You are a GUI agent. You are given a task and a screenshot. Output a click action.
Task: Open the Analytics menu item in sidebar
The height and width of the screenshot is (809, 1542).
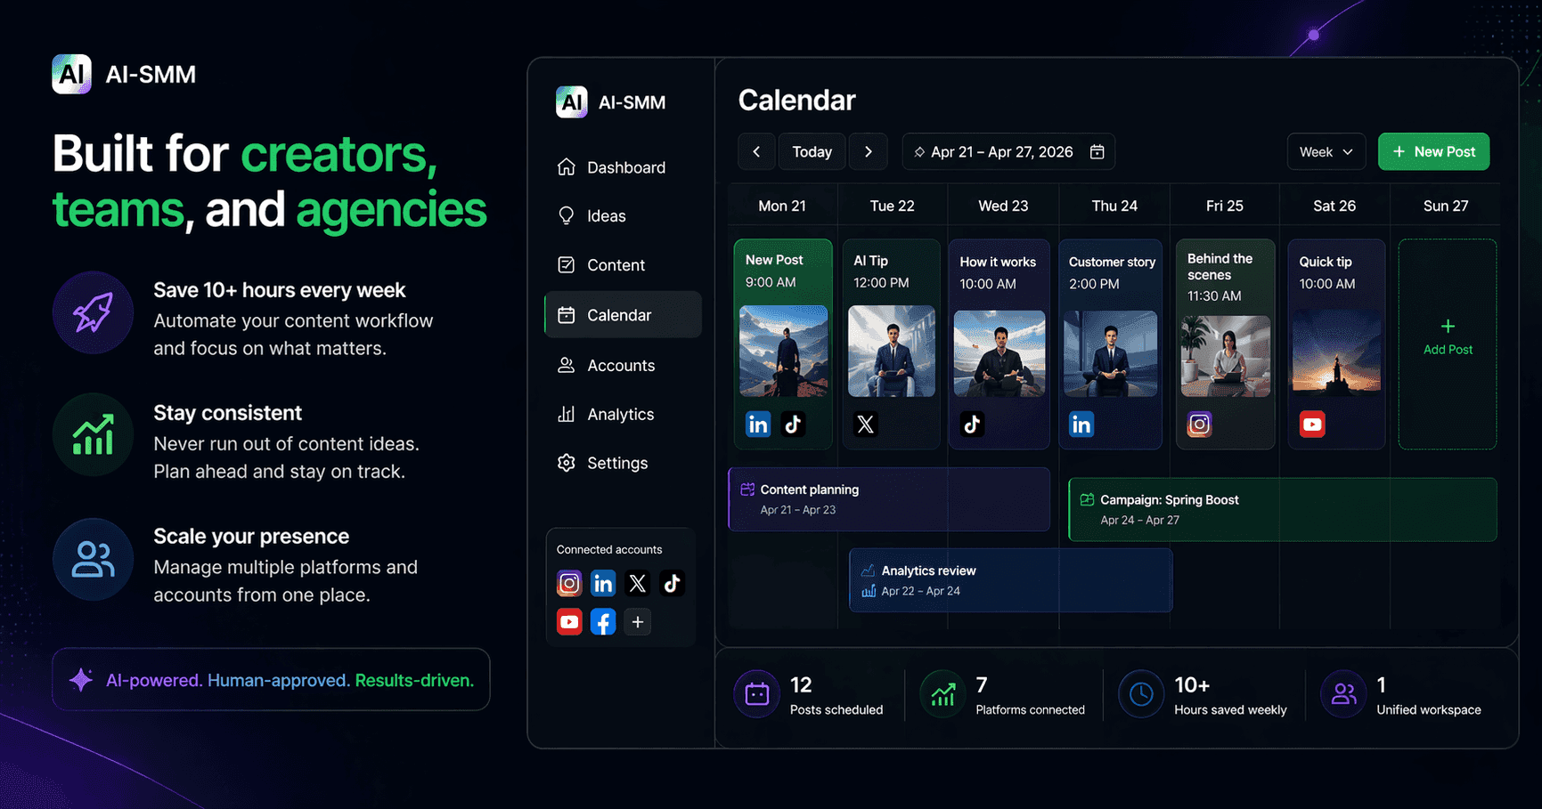623,414
